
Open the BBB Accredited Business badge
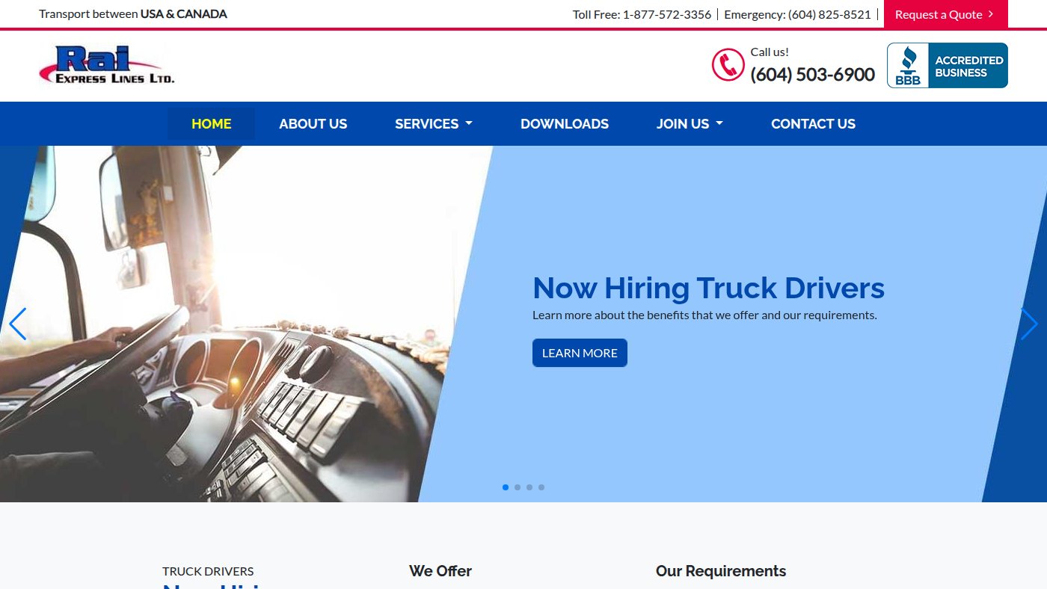947,66
